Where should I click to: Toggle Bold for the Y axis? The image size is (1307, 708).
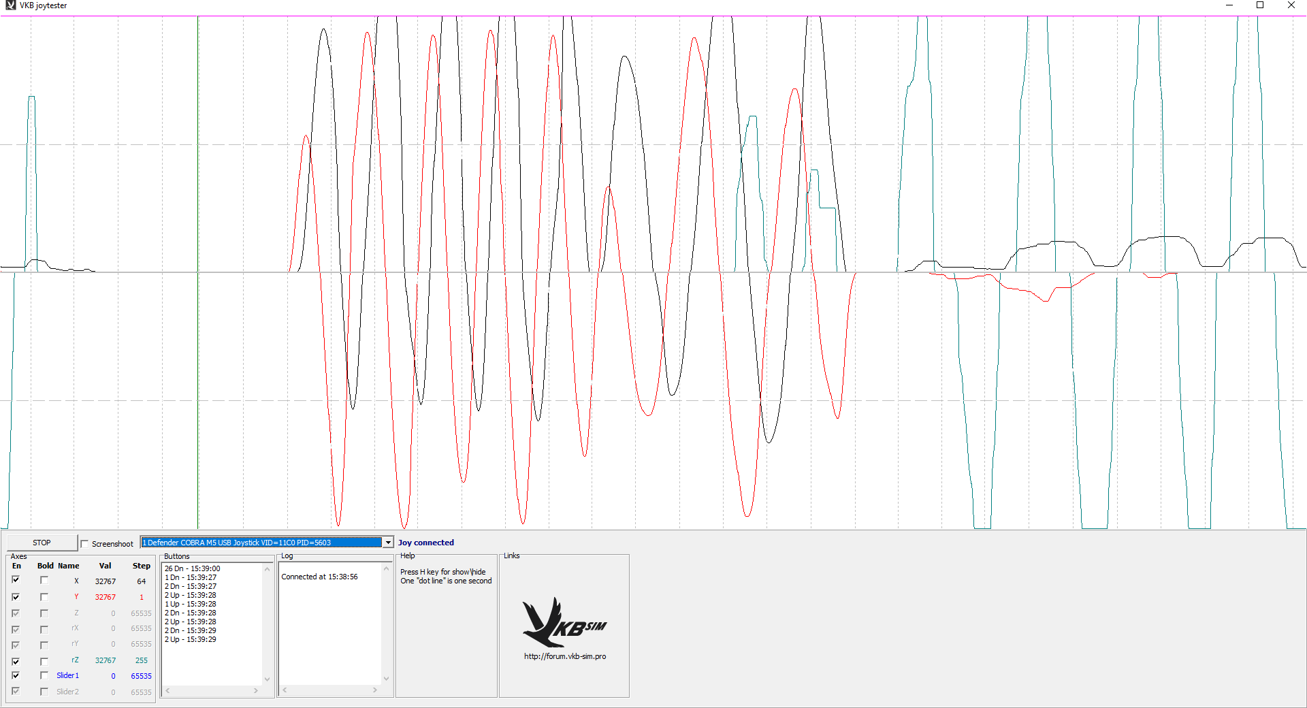point(44,597)
